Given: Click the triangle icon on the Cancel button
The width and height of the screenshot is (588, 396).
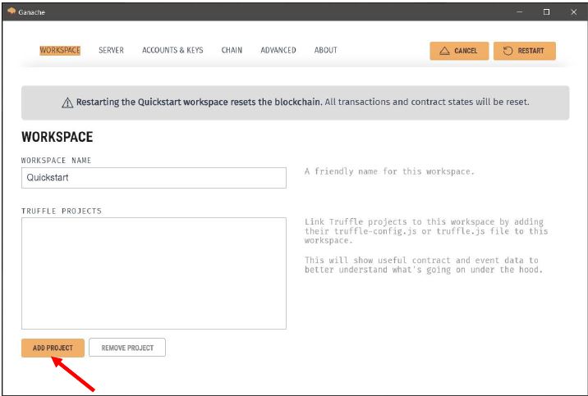Looking at the screenshot, I should pyautogui.click(x=444, y=51).
